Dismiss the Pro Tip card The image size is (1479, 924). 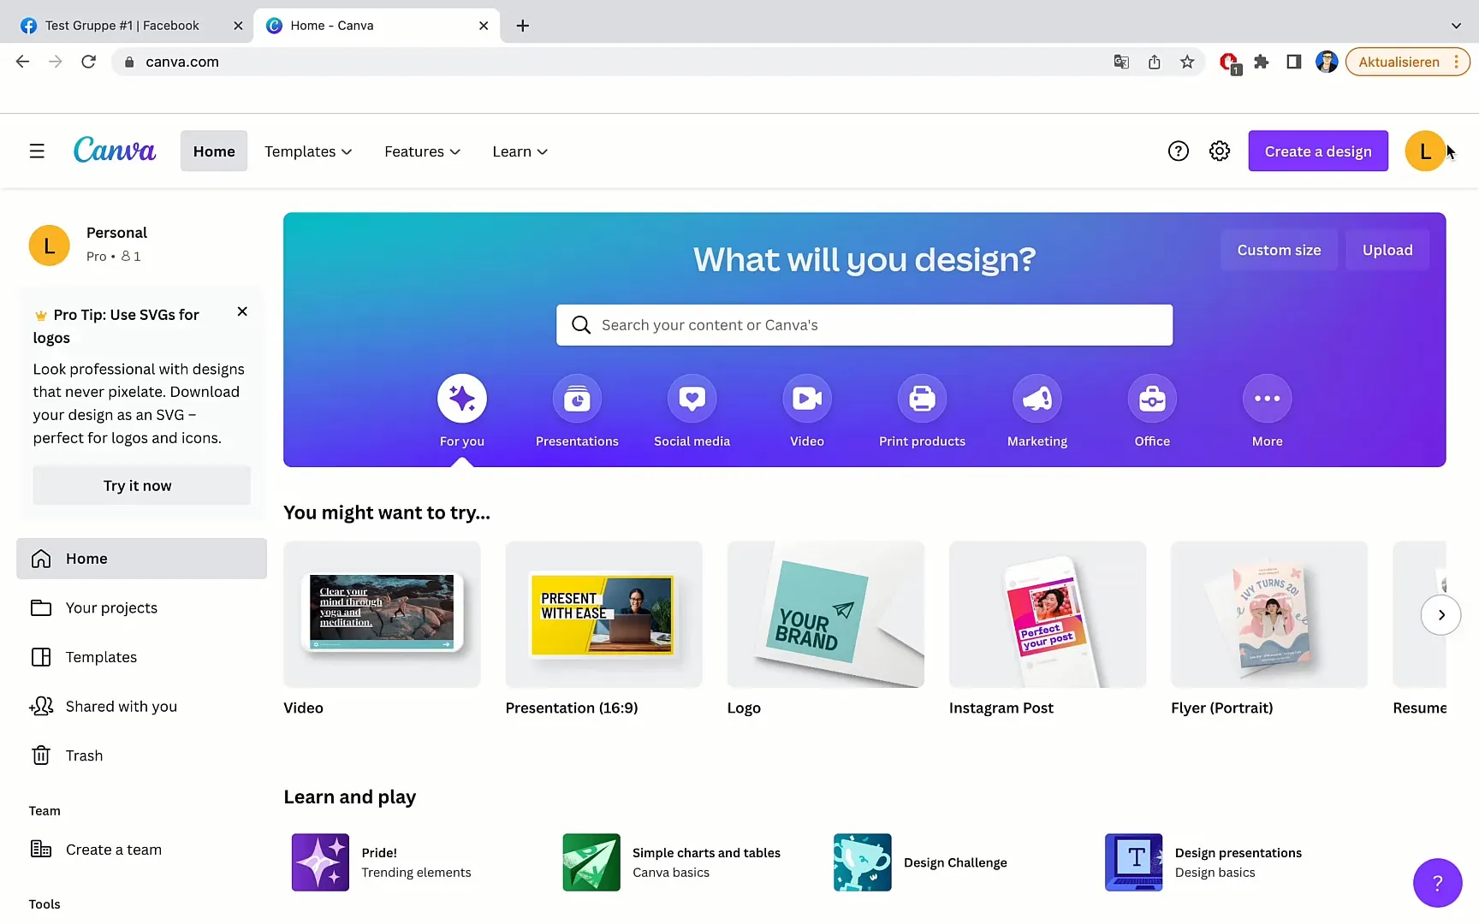coord(242,312)
